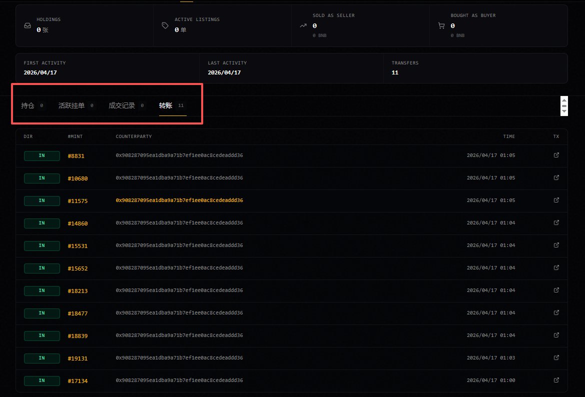Open mint #15531 link
Screen dimensions: 585x397
(78, 246)
